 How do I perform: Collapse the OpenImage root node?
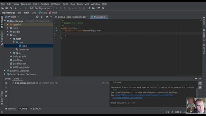[5, 21]
